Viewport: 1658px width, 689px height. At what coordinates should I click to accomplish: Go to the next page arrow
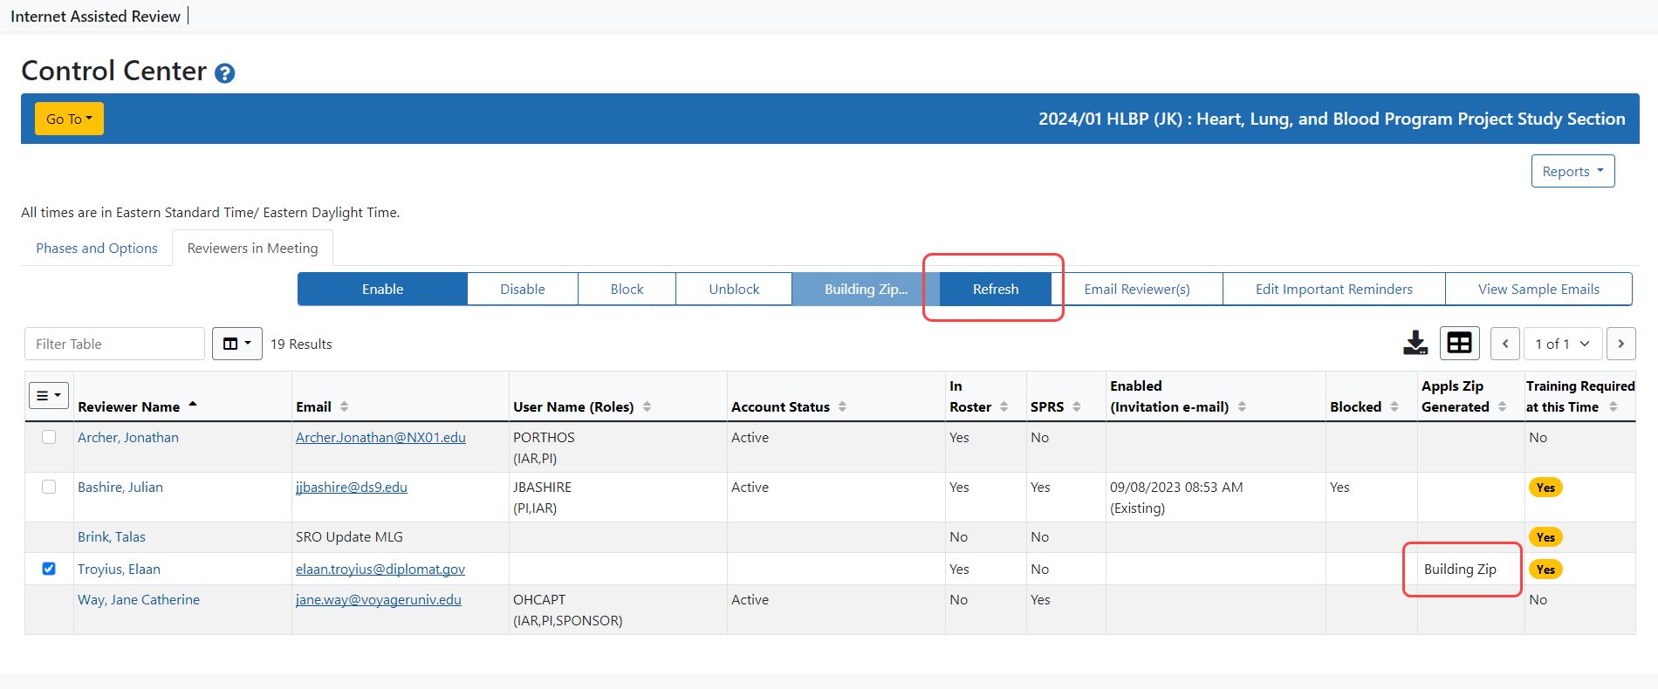(x=1620, y=344)
